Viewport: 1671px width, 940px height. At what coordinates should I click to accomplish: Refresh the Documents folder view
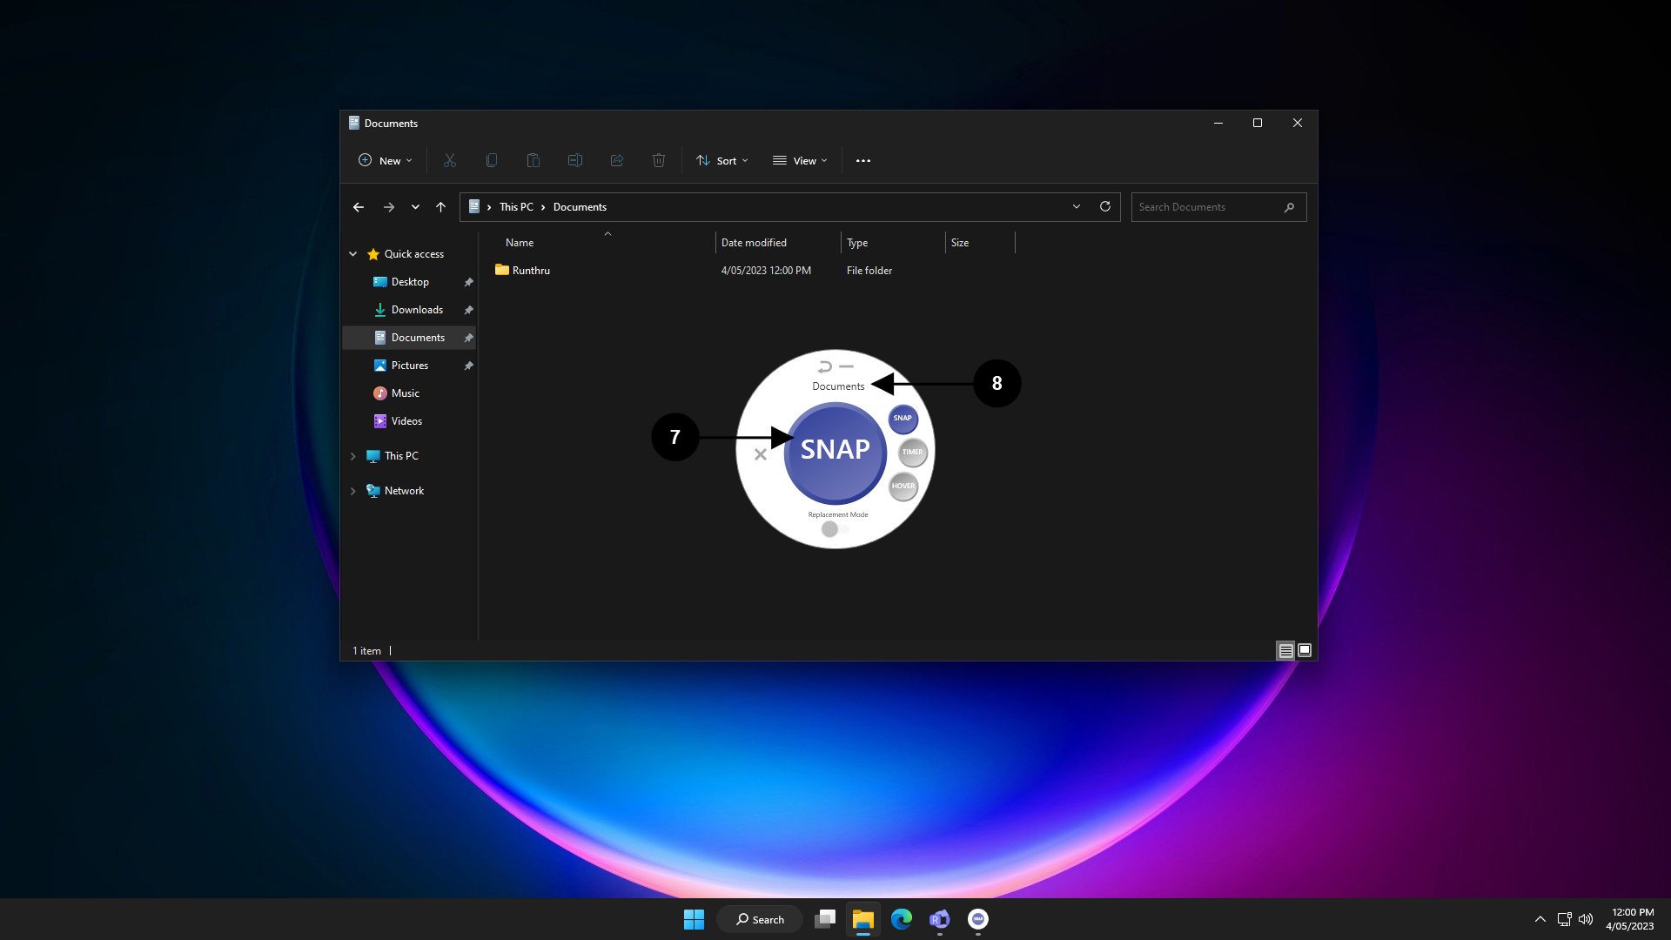[1104, 207]
